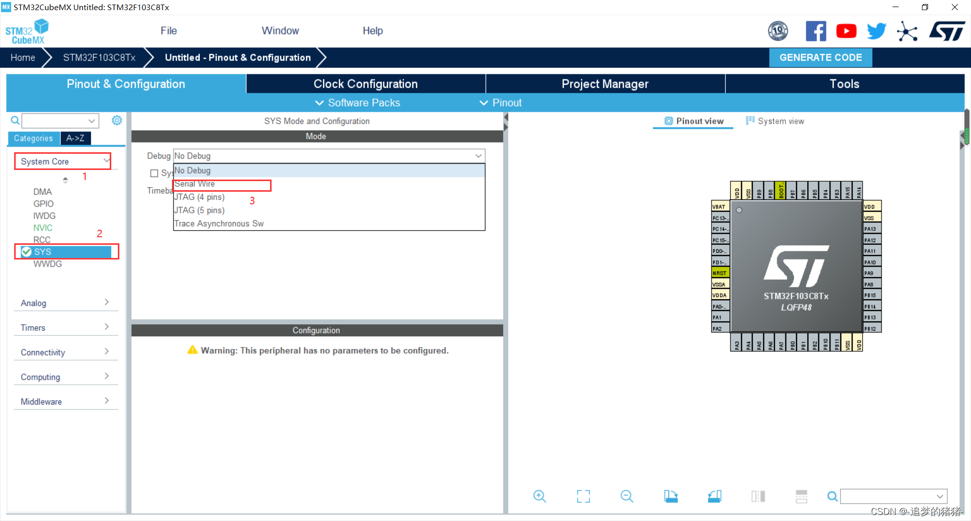The image size is (971, 521).
Task: Click the GENERATE CODE button
Action: tap(820, 57)
